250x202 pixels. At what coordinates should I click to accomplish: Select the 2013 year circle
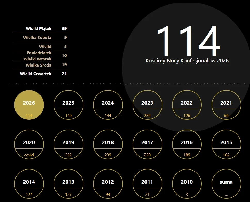(x=68, y=184)
